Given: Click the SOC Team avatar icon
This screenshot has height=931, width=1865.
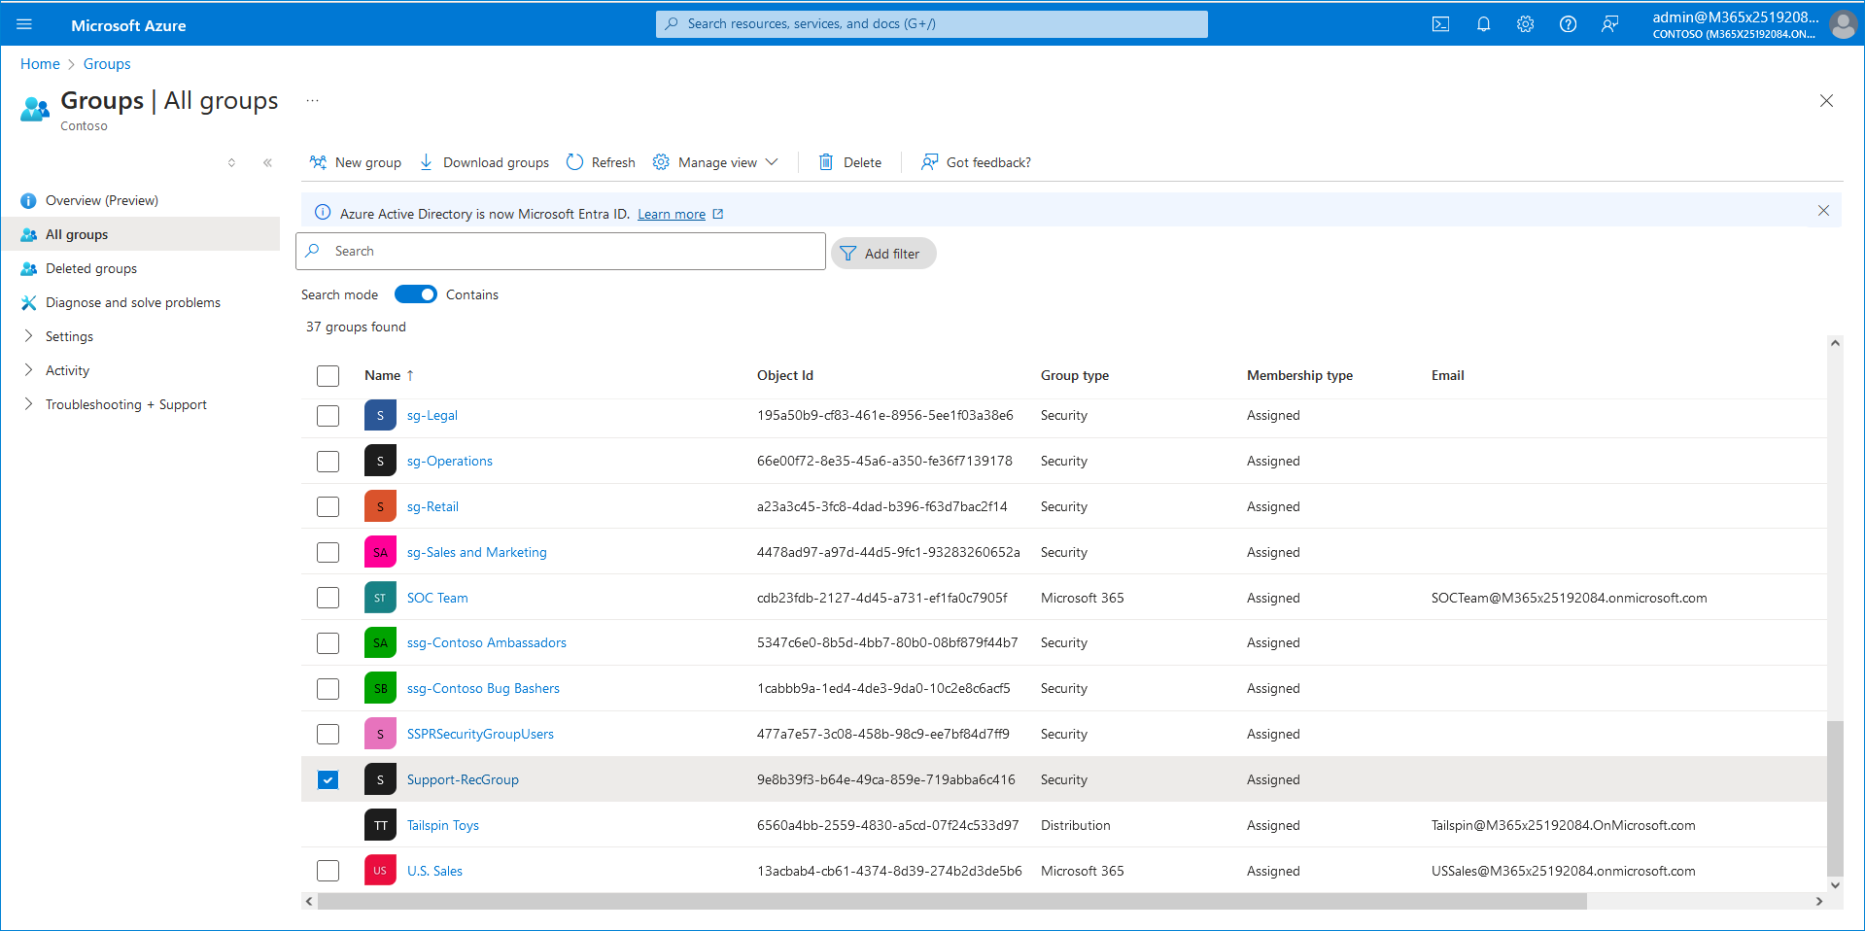Looking at the screenshot, I should pos(380,598).
